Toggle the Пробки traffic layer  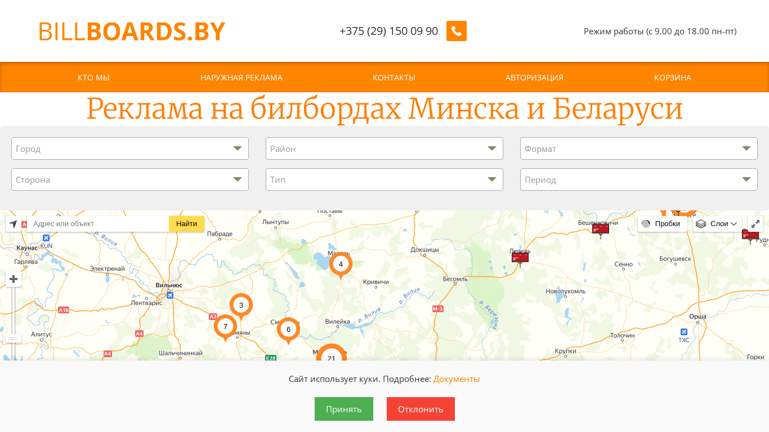coord(662,224)
